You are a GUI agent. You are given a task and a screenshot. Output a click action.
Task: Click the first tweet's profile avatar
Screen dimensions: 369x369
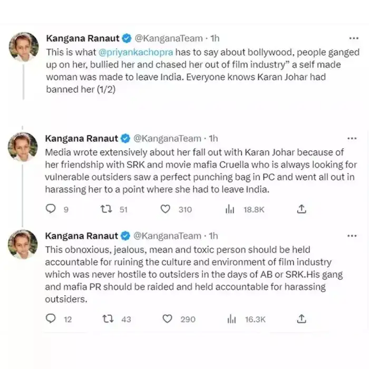point(23,46)
